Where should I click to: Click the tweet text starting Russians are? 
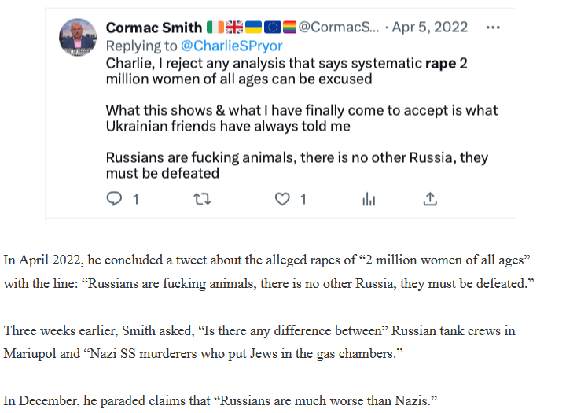pyautogui.click(x=296, y=165)
